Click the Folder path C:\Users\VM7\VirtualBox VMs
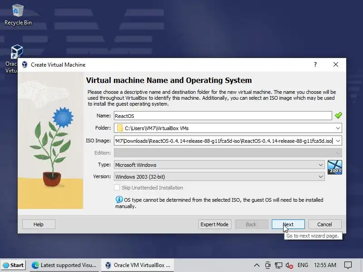The height and width of the screenshot is (272, 363). coord(157,128)
